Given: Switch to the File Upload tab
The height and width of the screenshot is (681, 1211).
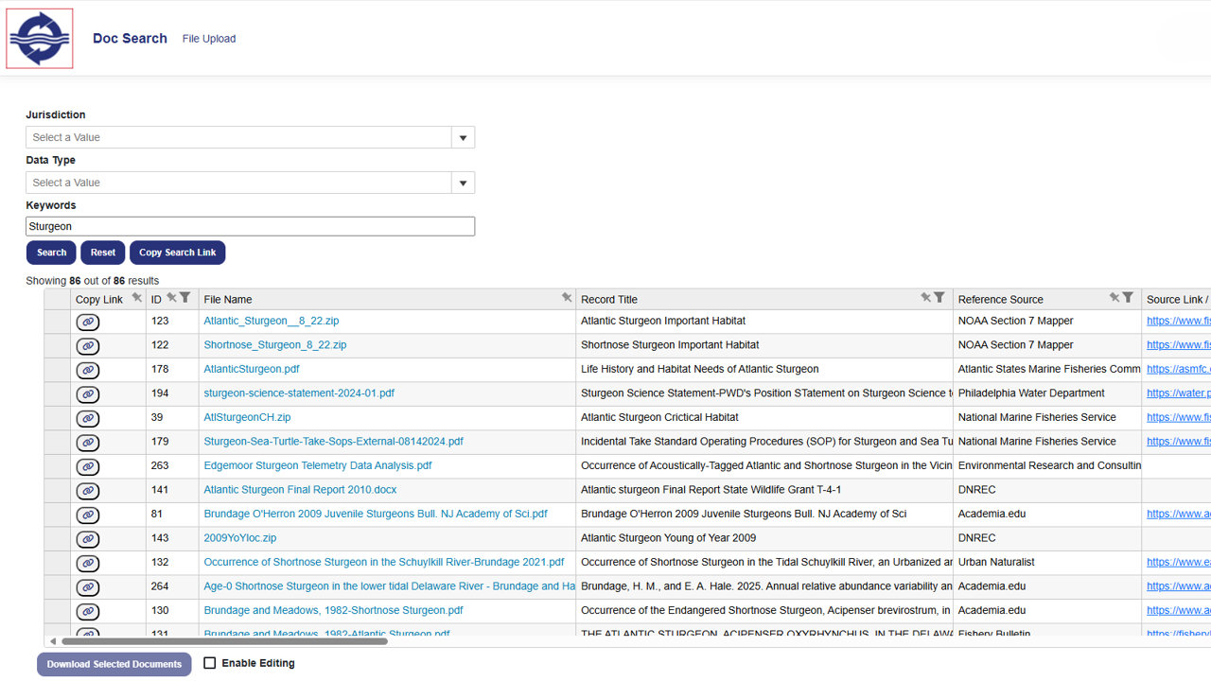Looking at the screenshot, I should click(209, 39).
